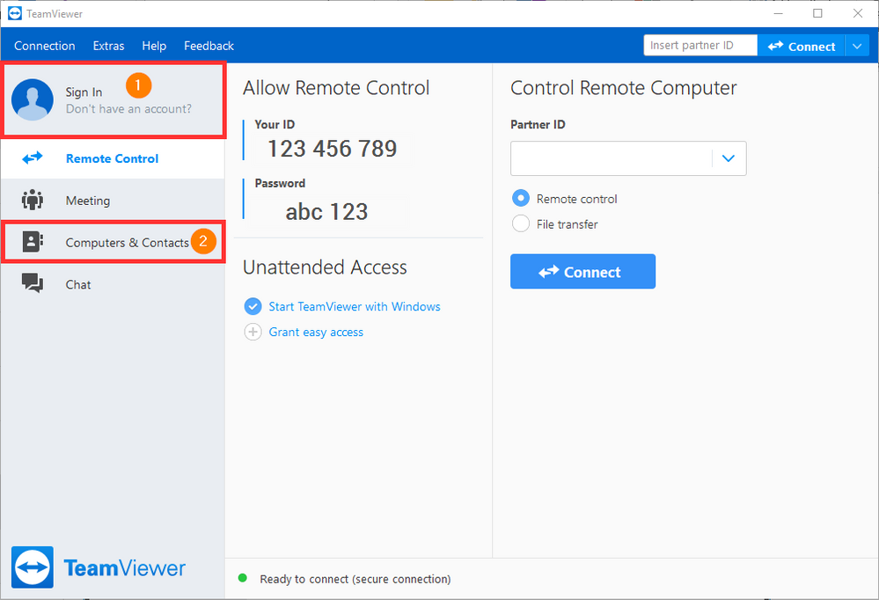Click the Insert partner ID field

[x=700, y=46]
